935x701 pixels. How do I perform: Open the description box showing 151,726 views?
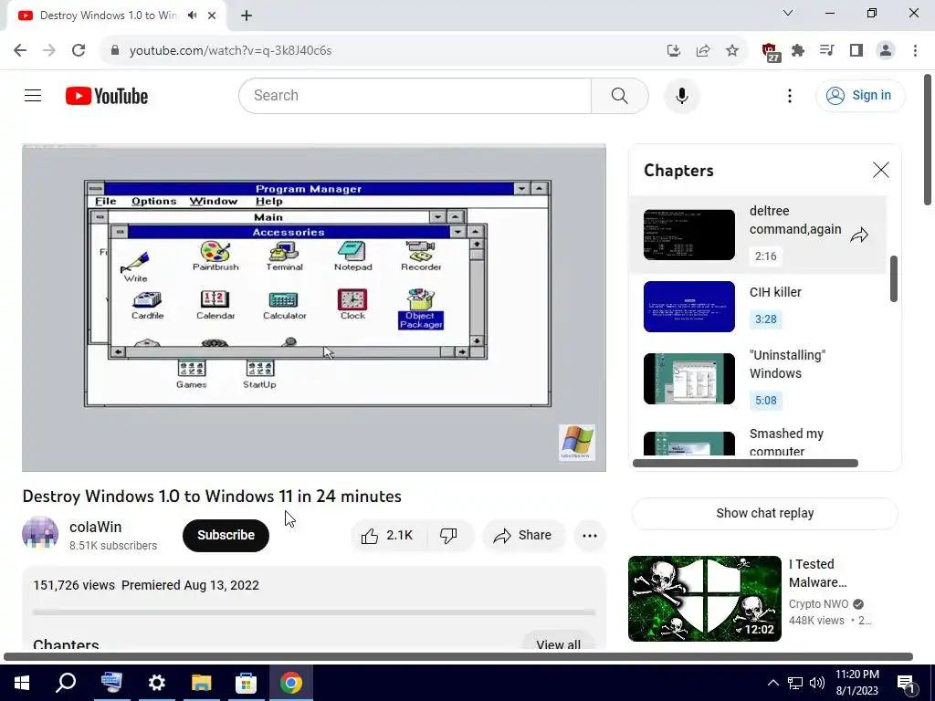coord(314,608)
